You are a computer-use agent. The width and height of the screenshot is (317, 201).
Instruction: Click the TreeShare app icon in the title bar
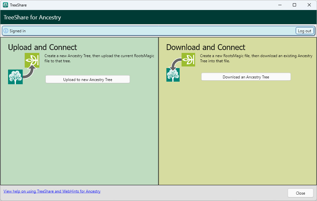5,5
